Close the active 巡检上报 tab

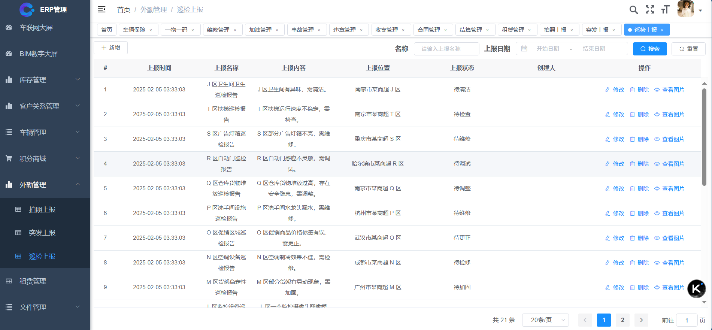tap(662, 30)
